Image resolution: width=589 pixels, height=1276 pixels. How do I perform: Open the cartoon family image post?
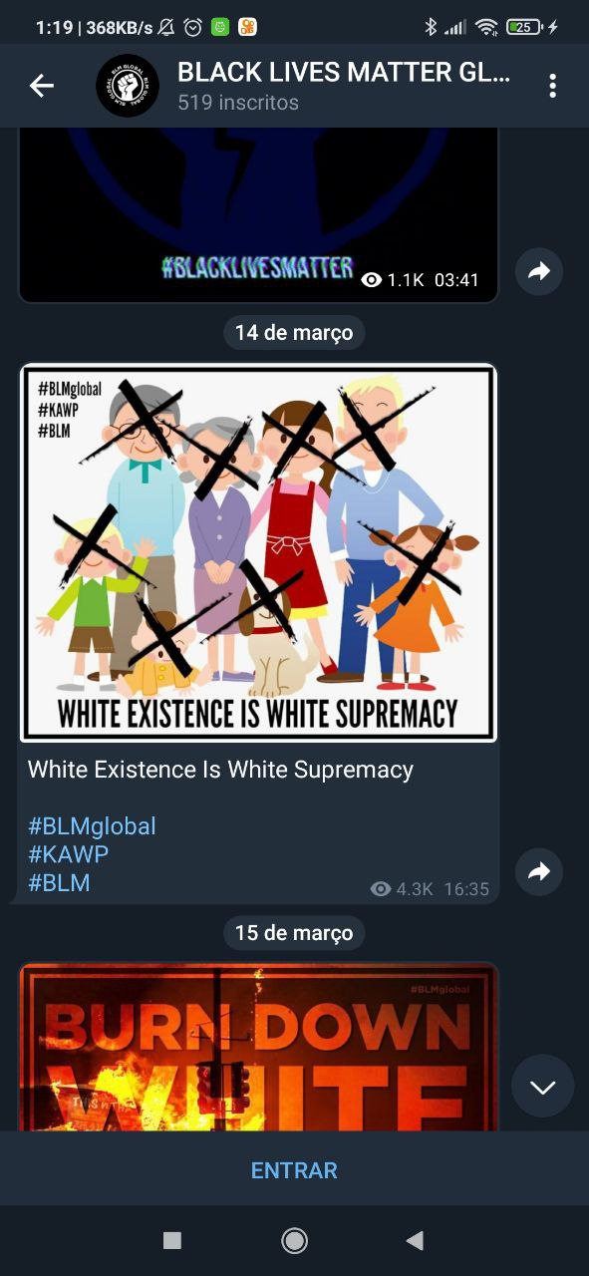258,553
